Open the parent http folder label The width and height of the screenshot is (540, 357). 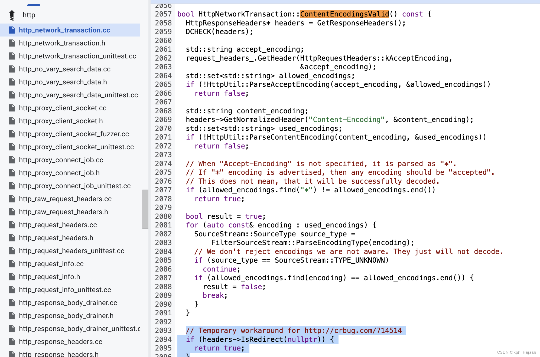(x=29, y=15)
